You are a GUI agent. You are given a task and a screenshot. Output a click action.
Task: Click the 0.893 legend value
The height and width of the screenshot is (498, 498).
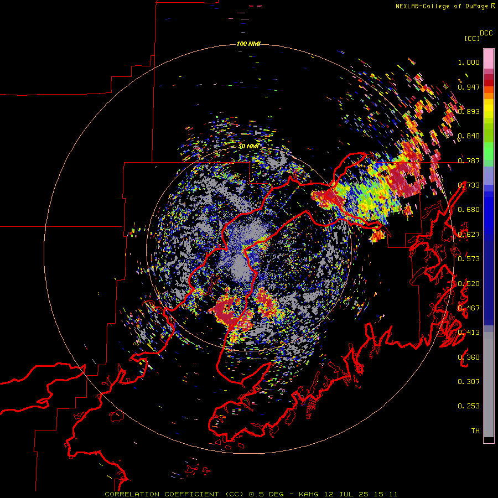[469, 111]
